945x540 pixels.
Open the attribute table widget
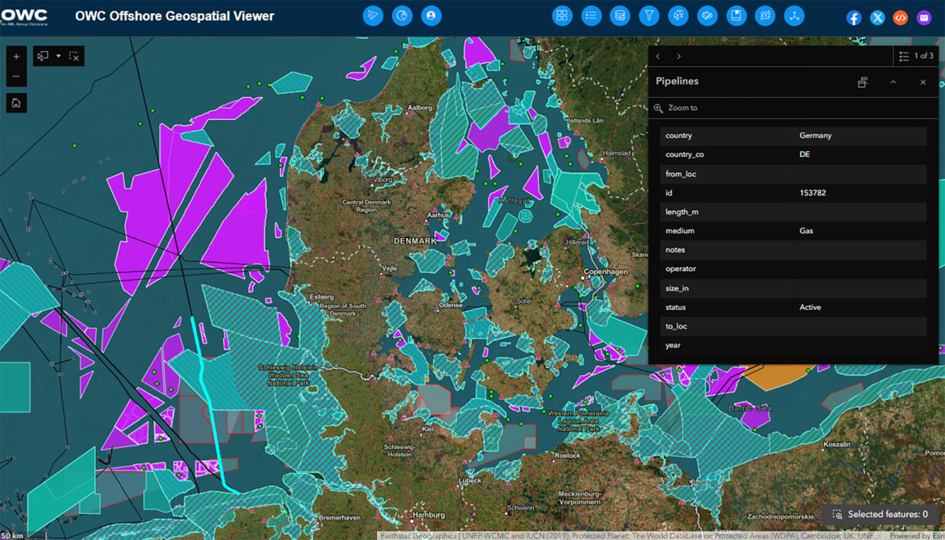[620, 15]
